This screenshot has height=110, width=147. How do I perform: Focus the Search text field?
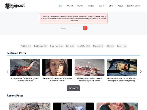point(71,28)
